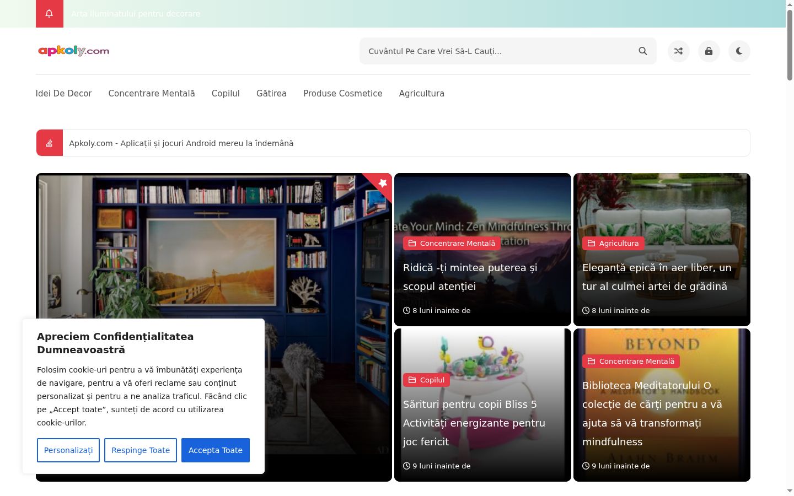794x496 pixels.
Task: Click Respinge Toate cookie button
Action: click(141, 450)
